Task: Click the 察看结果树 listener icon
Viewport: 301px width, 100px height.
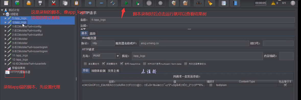Action: click(9, 68)
